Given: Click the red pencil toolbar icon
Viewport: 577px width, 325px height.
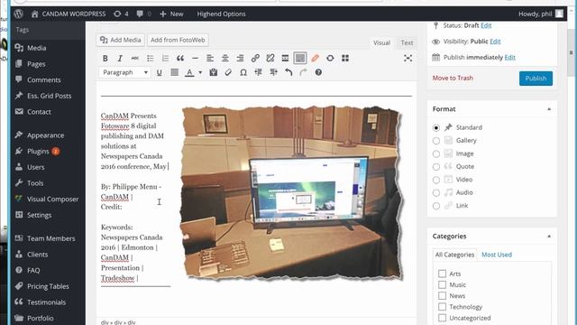Looking at the screenshot, I should click(x=315, y=58).
